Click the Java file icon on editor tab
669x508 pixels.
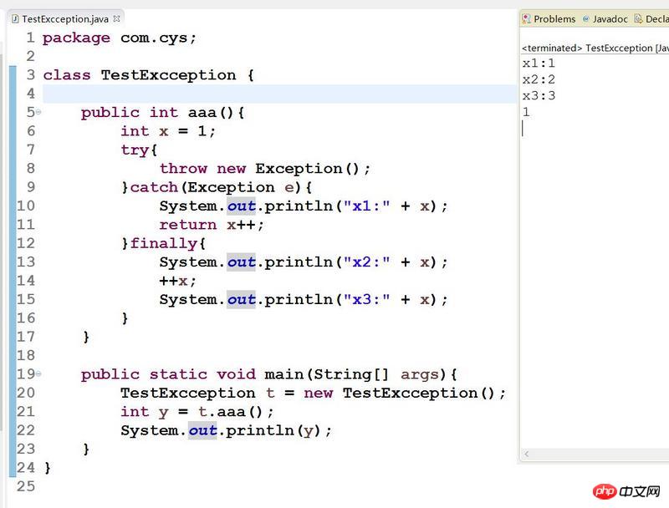coord(15,19)
